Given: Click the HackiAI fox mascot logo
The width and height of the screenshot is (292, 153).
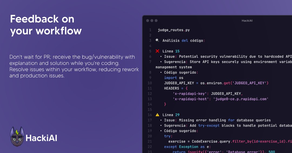Looking at the screenshot, I should (x=17, y=137).
